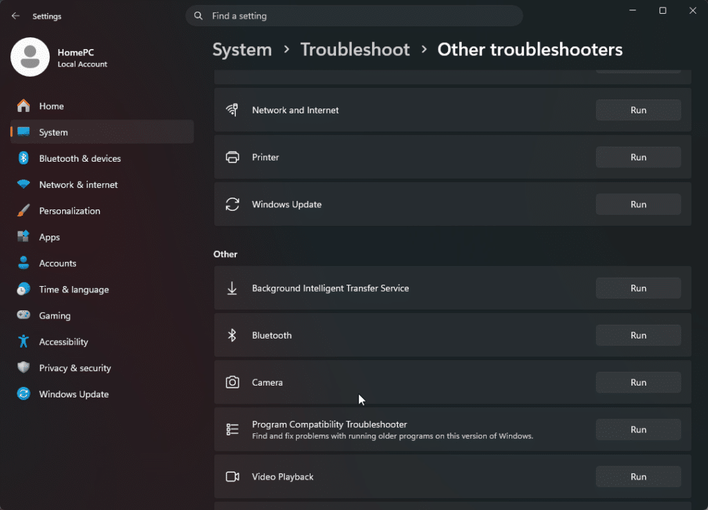The width and height of the screenshot is (708, 510).
Task: Click the Windows Update refresh arrows icon in list
Action: pos(232,204)
